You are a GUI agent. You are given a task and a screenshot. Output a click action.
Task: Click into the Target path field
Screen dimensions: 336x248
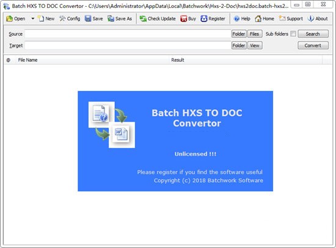[x=128, y=45]
